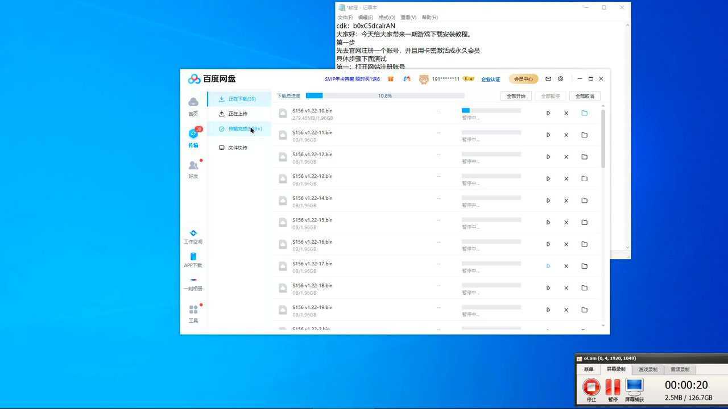Cancel download of S156 v1.22-11.bin
This screenshot has width=728, height=409.
(566, 135)
